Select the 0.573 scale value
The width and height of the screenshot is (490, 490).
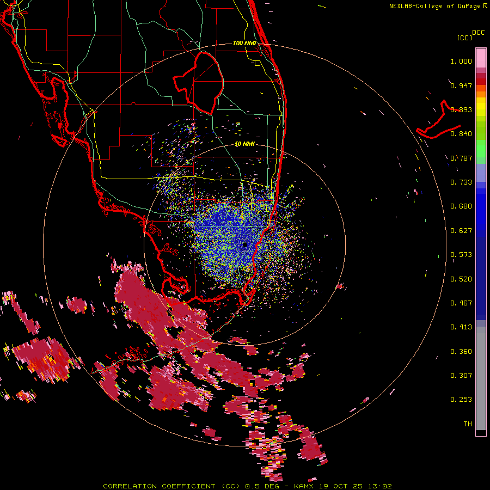pyautogui.click(x=461, y=255)
